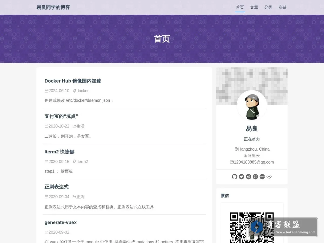324x243 pixels.
Task: Click the people icon beside 阿里云
Action: click(246, 156)
